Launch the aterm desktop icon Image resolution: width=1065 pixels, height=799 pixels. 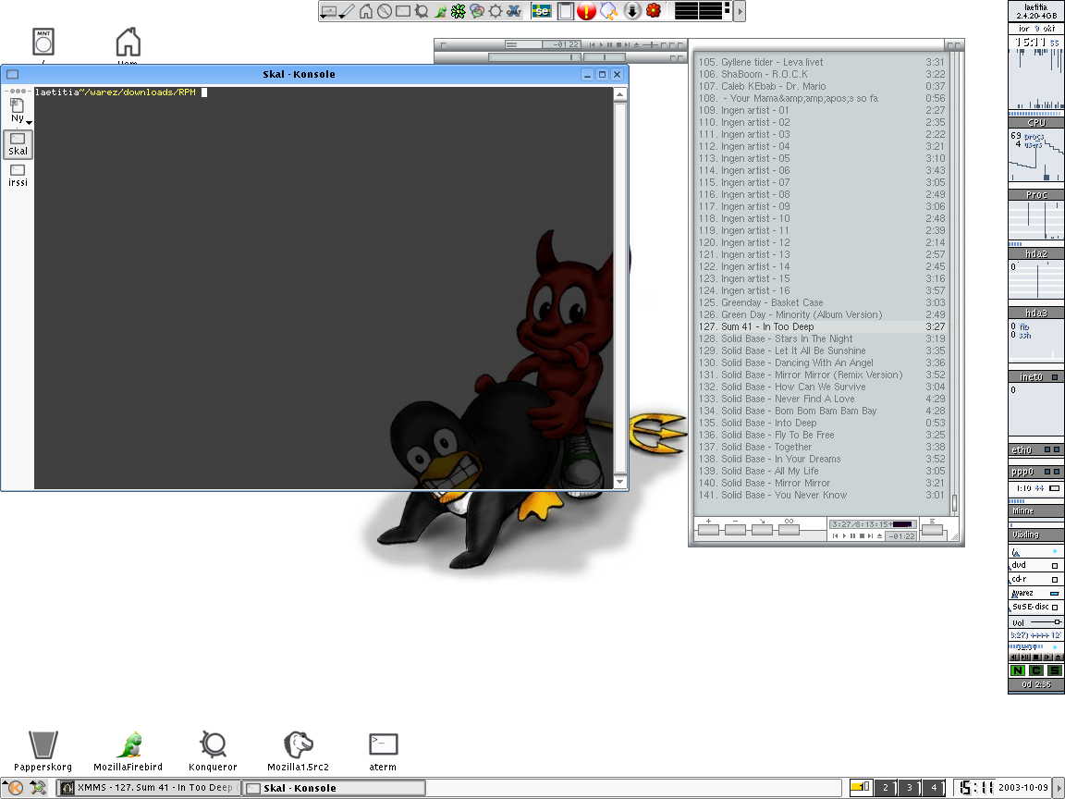tap(383, 752)
